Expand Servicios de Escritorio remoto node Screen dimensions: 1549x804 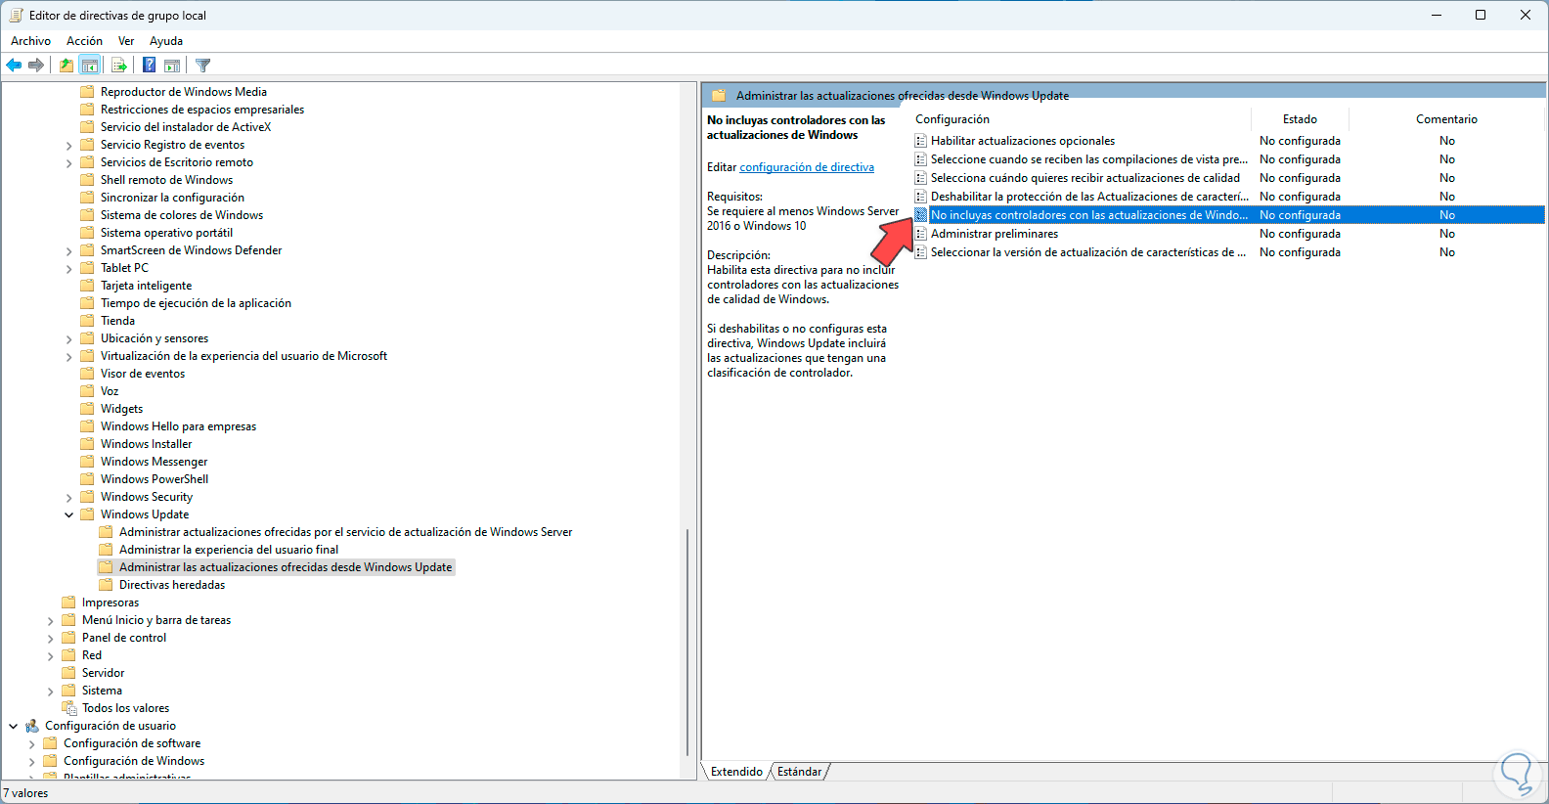68,163
